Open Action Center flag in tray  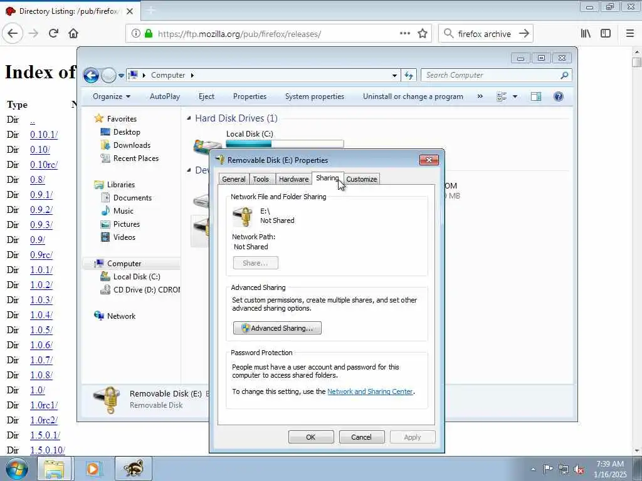tap(548, 468)
